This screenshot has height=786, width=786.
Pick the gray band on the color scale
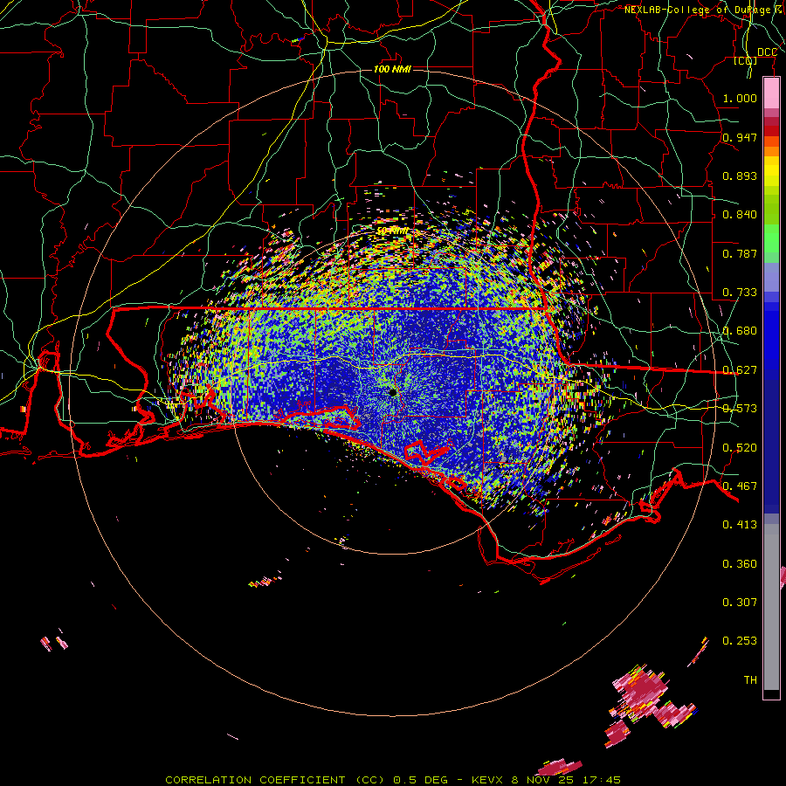(x=771, y=607)
